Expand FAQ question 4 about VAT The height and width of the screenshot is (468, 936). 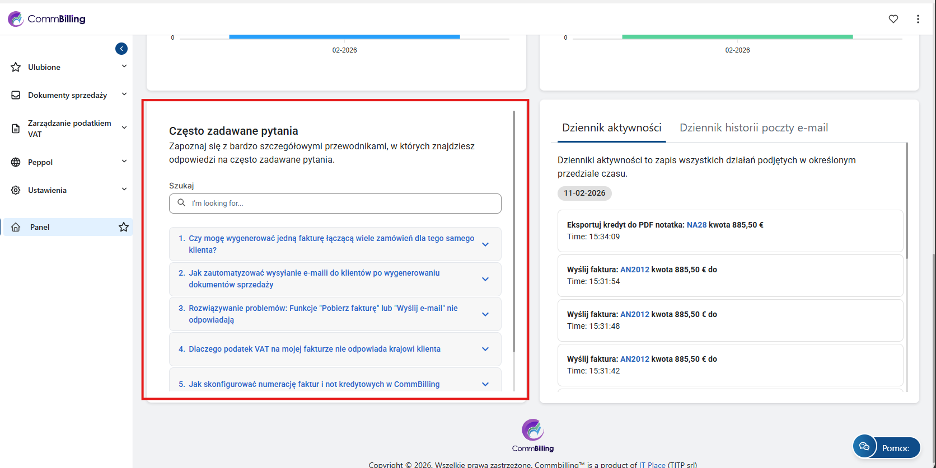coord(485,349)
